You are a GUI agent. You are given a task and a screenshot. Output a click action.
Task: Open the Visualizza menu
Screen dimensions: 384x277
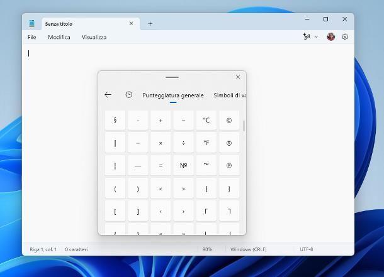pos(94,37)
